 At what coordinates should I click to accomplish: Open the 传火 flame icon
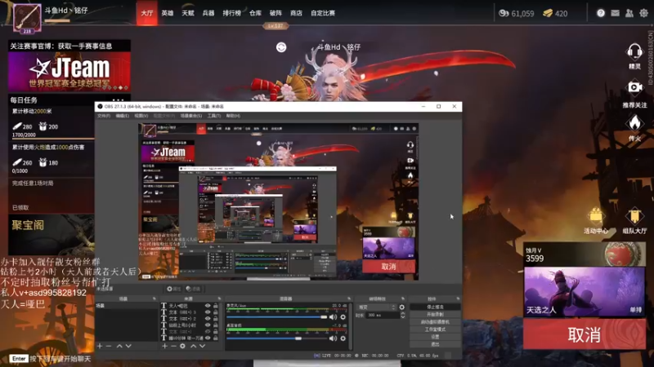[634, 123]
